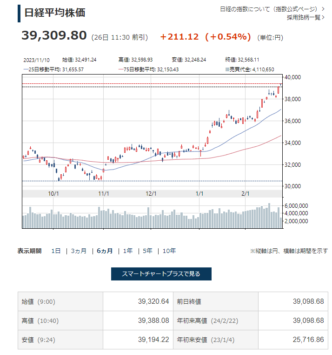This screenshot has width=332, height=355.
Task: Click the 1/1 date marker on chart axis
Action: (x=199, y=194)
